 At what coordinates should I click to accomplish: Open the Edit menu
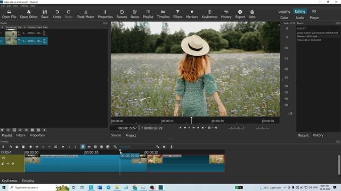9,6
